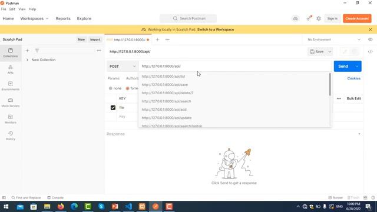Open the APIs sidebar panel
Viewport: 377px width, 212px height.
click(11, 69)
